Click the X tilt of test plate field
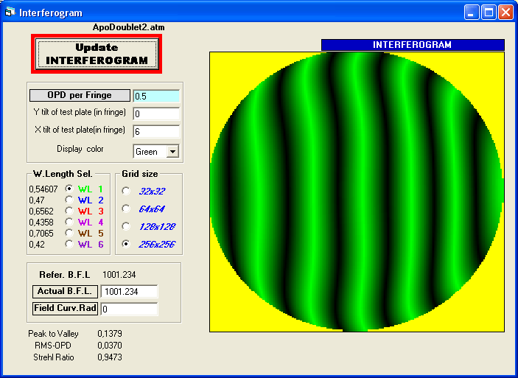 point(156,131)
